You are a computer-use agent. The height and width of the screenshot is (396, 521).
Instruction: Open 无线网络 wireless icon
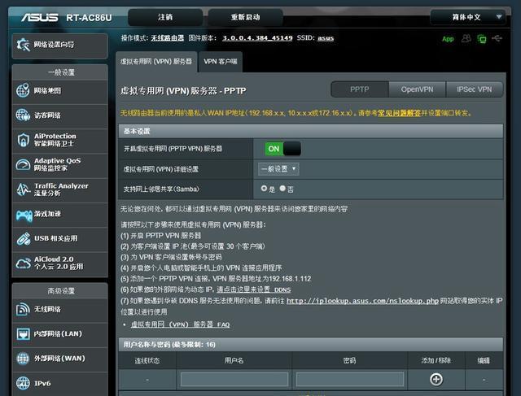click(x=23, y=309)
